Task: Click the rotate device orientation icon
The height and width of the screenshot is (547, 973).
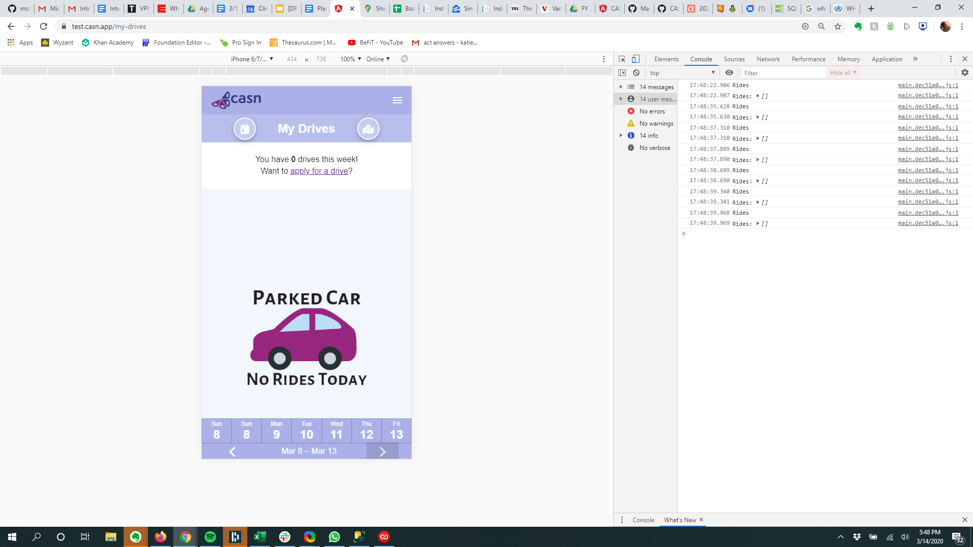Action: click(404, 59)
